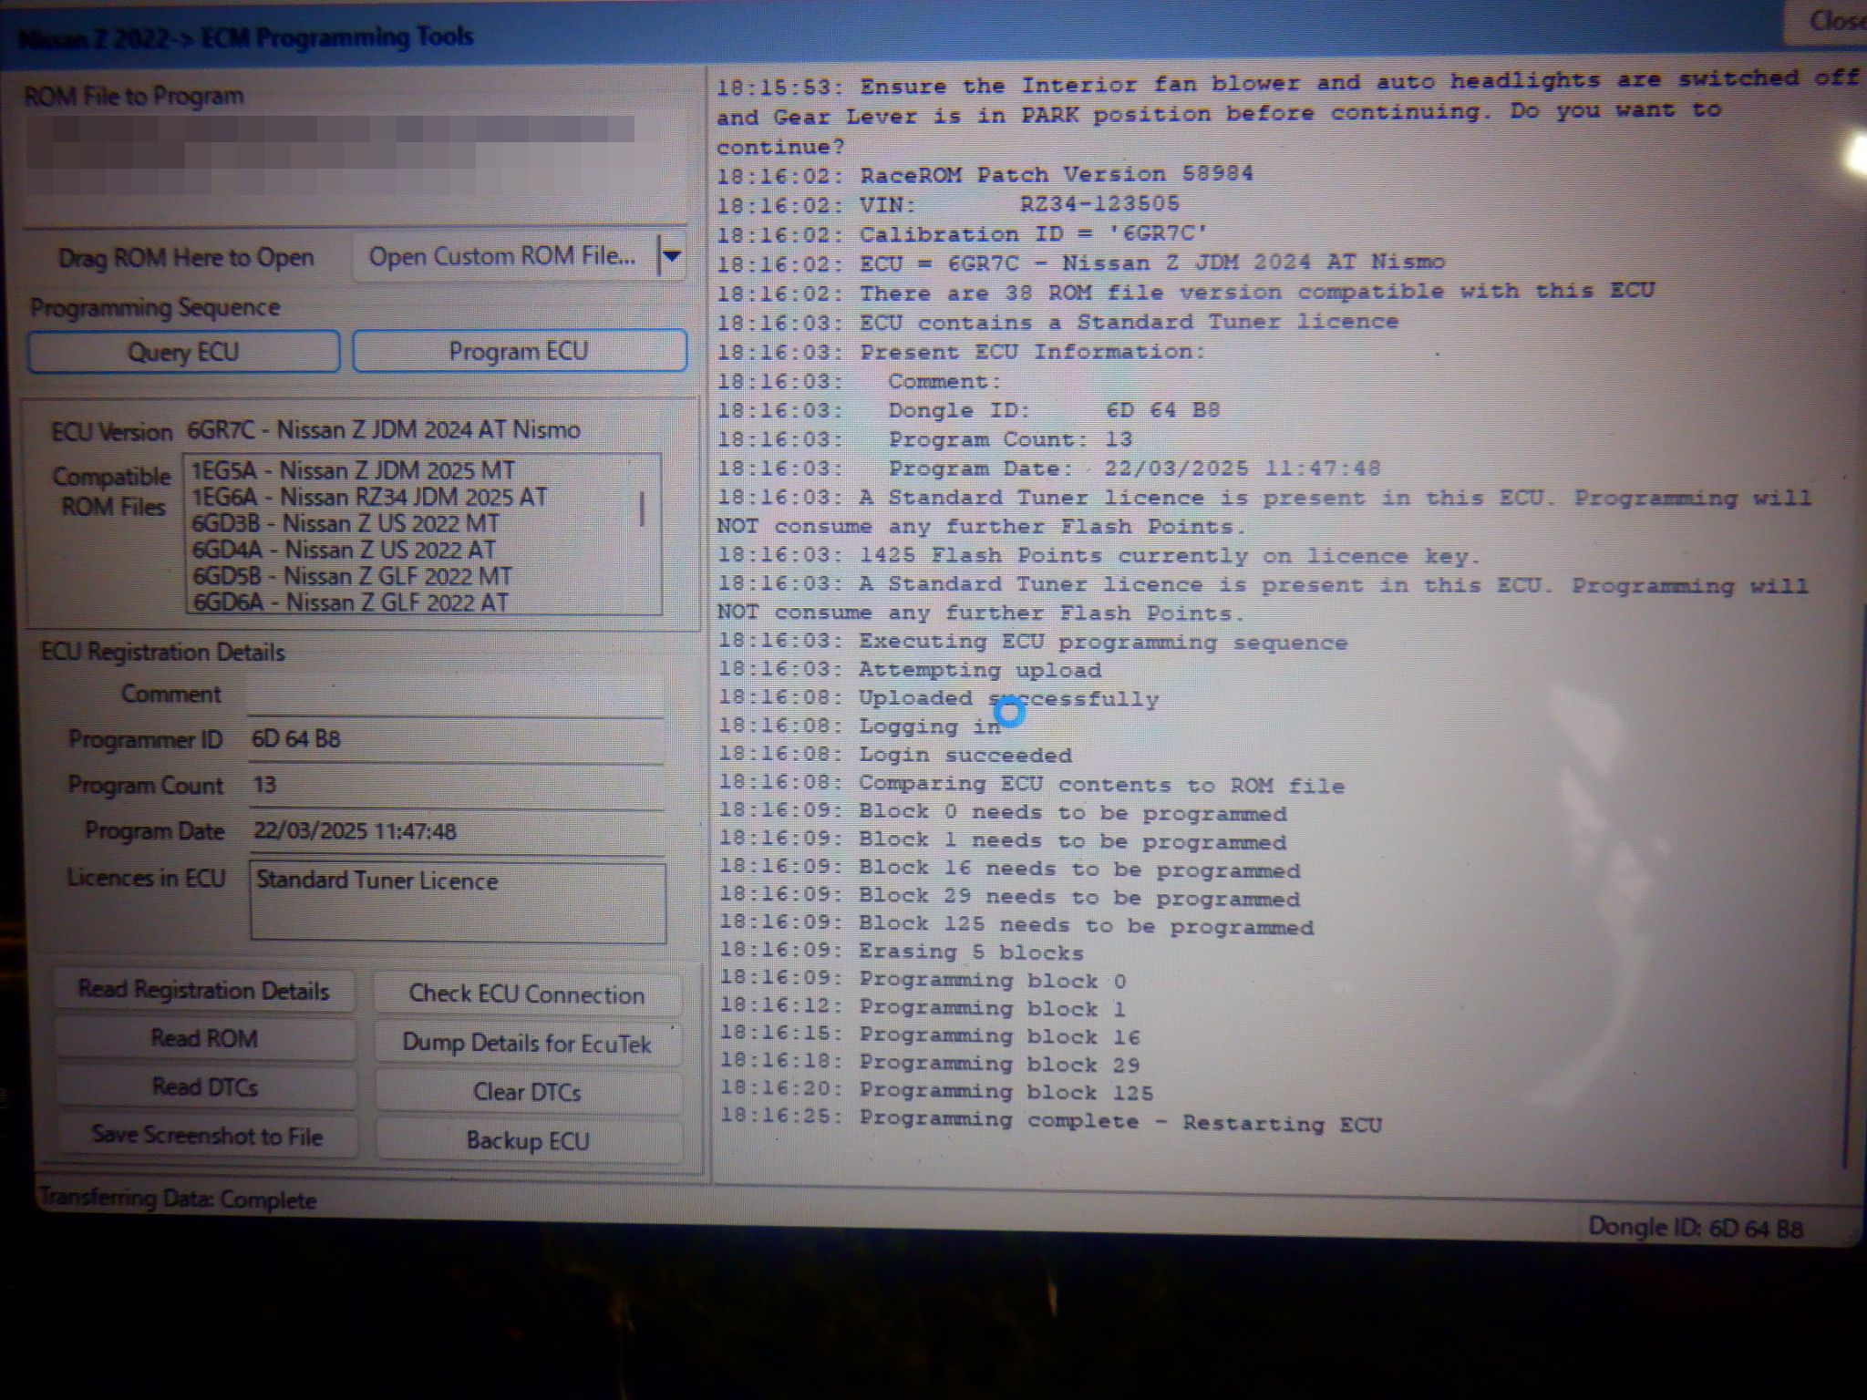Screen dimensions: 1867x1400
Task: Select 1EG6A - Nissan RZ34 JDM 2025 AT
Action: [369, 497]
